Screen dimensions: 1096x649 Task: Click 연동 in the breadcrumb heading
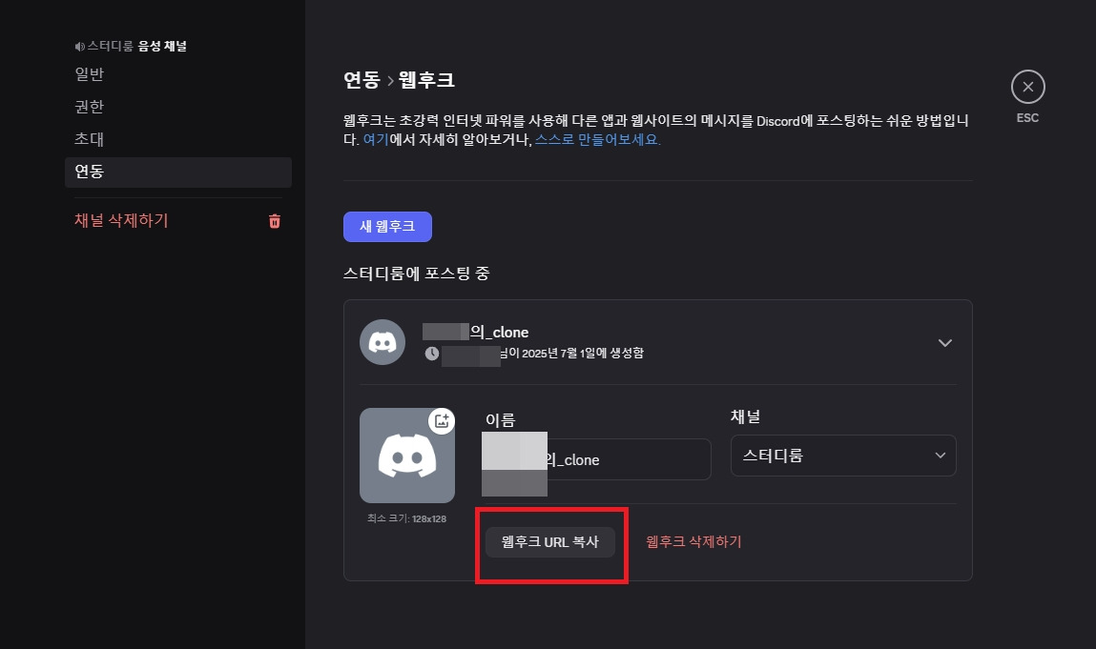tap(362, 80)
